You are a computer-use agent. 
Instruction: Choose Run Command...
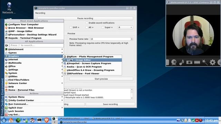point(34,104)
